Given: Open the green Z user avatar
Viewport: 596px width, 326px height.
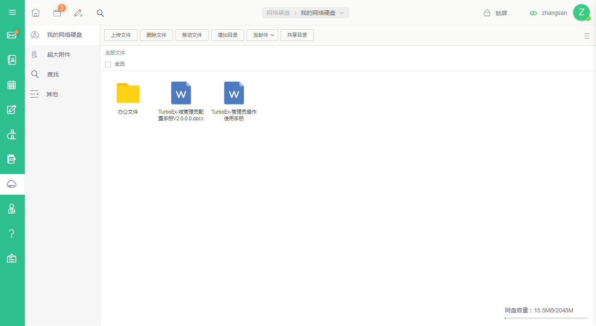Looking at the screenshot, I should coord(582,12).
